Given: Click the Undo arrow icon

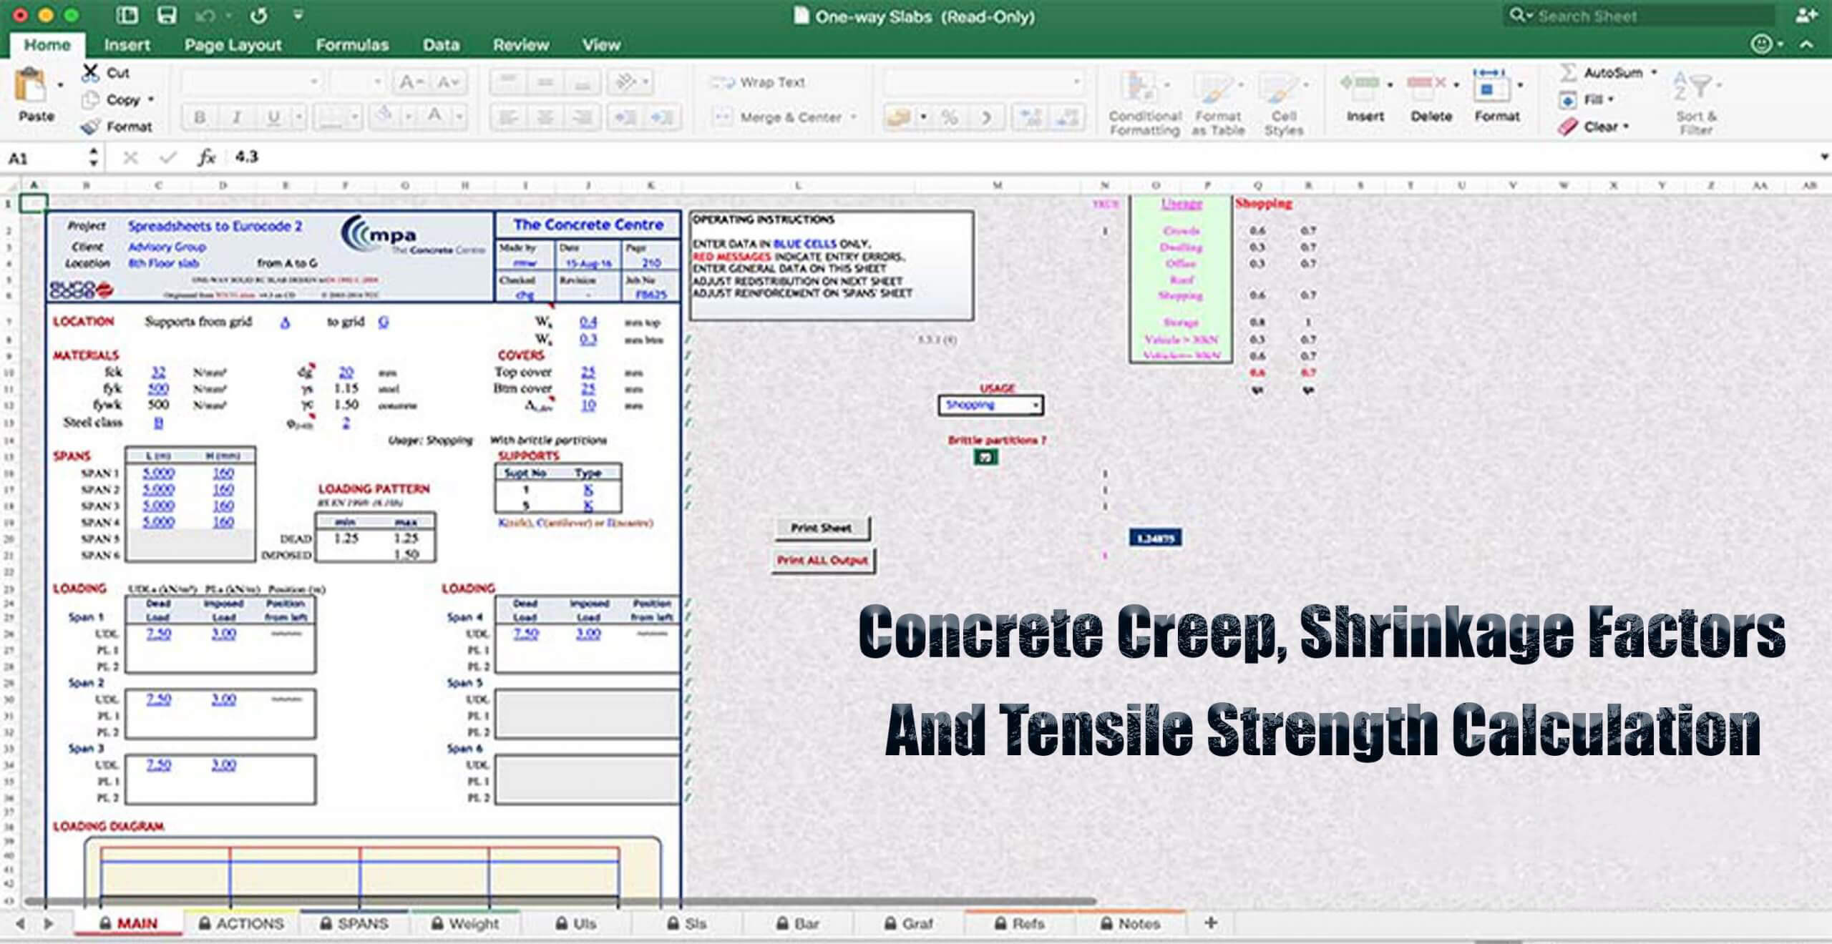Looking at the screenshot, I should pyautogui.click(x=206, y=15).
